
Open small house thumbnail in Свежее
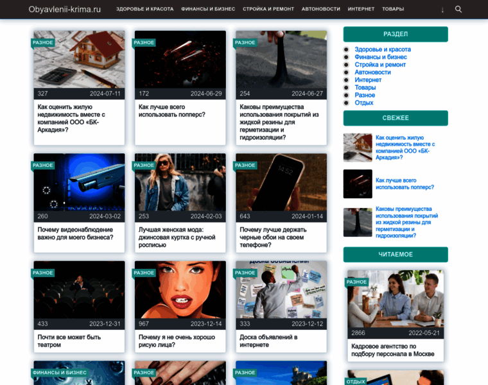358,148
